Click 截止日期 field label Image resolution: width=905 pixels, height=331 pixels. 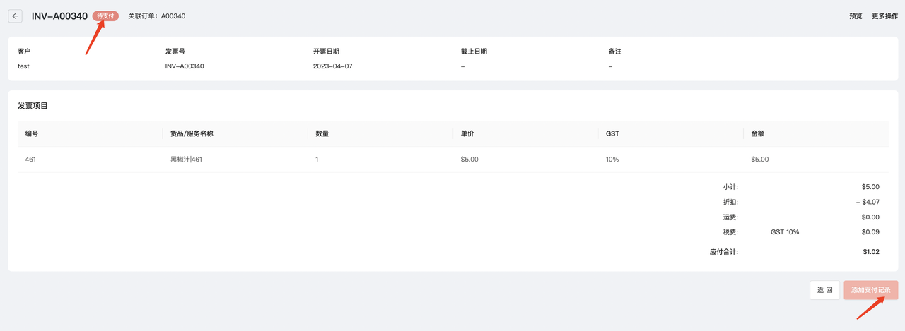474,52
